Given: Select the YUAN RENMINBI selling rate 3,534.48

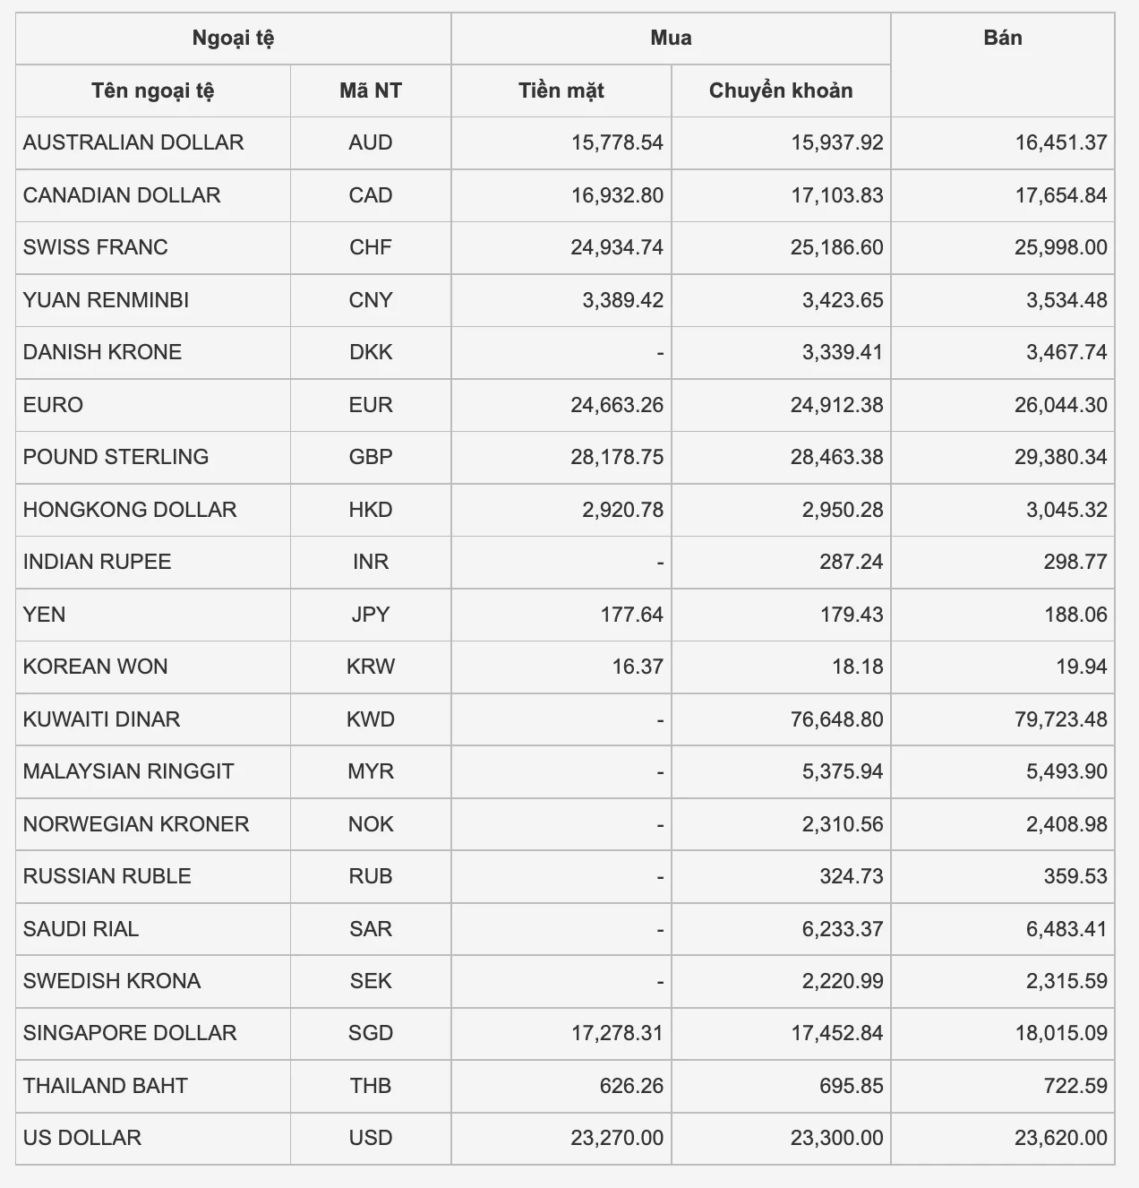Looking at the screenshot, I should (1066, 300).
